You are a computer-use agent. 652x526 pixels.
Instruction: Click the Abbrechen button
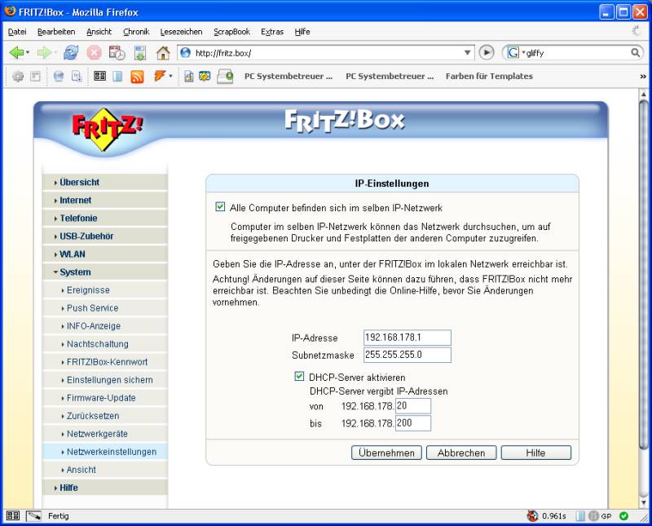[461, 453]
